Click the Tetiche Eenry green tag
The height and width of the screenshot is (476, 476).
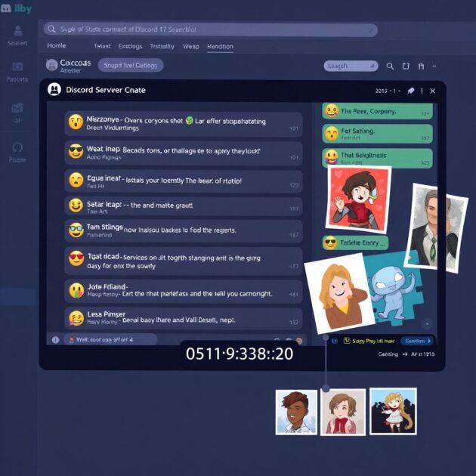tap(355, 243)
